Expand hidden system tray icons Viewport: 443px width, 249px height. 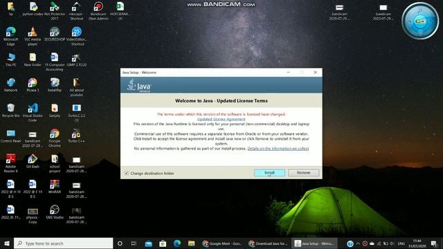click(358, 243)
